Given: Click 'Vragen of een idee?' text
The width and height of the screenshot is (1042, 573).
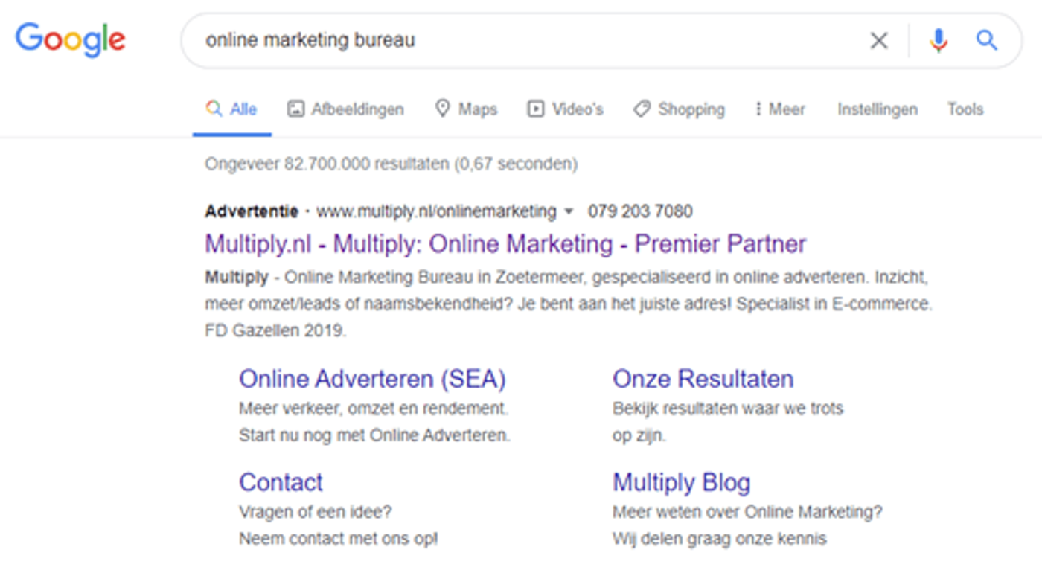Looking at the screenshot, I should pyautogui.click(x=315, y=512).
